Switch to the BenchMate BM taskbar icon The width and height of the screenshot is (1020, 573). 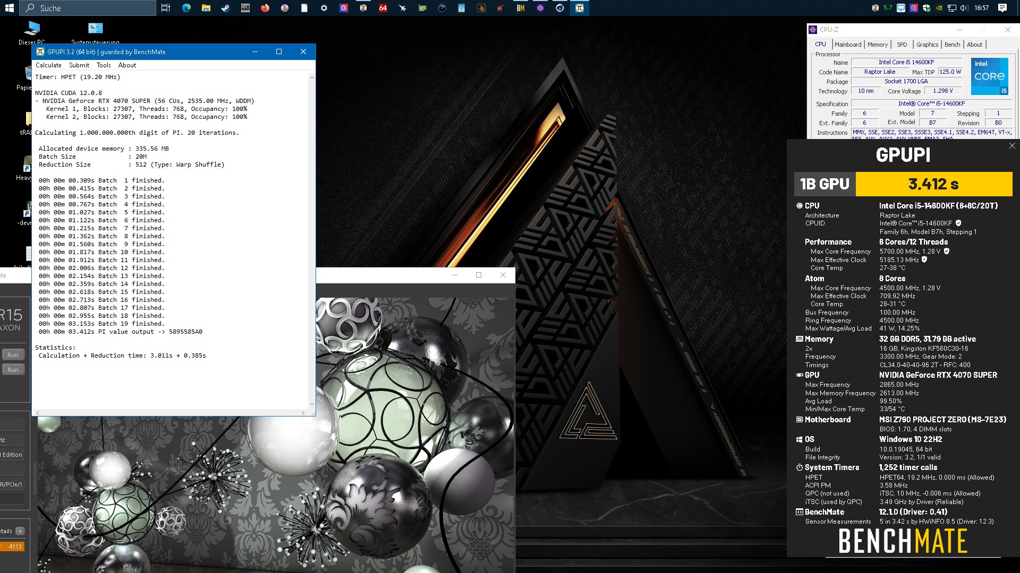tap(520, 8)
